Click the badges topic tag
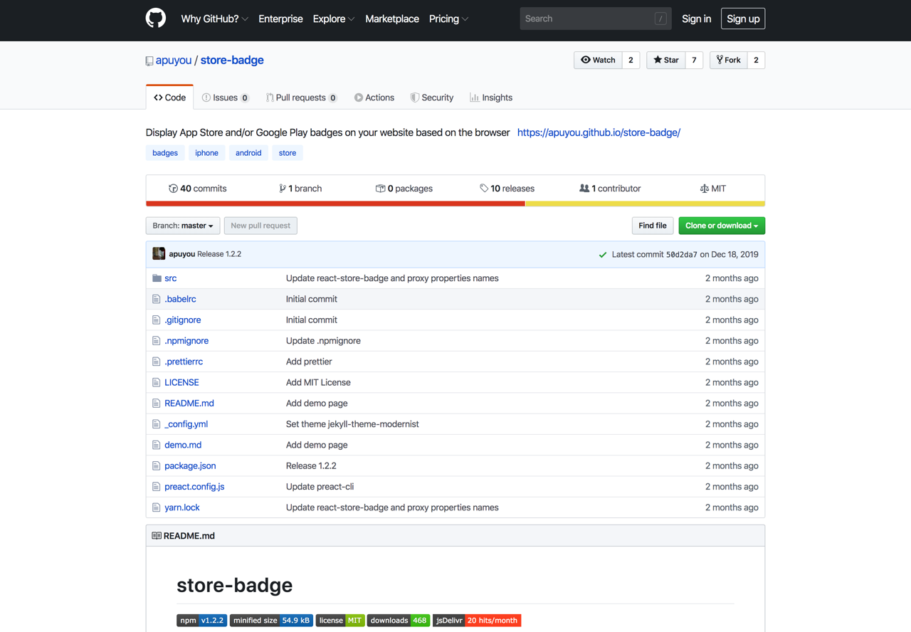The width and height of the screenshot is (911, 632). click(x=165, y=153)
